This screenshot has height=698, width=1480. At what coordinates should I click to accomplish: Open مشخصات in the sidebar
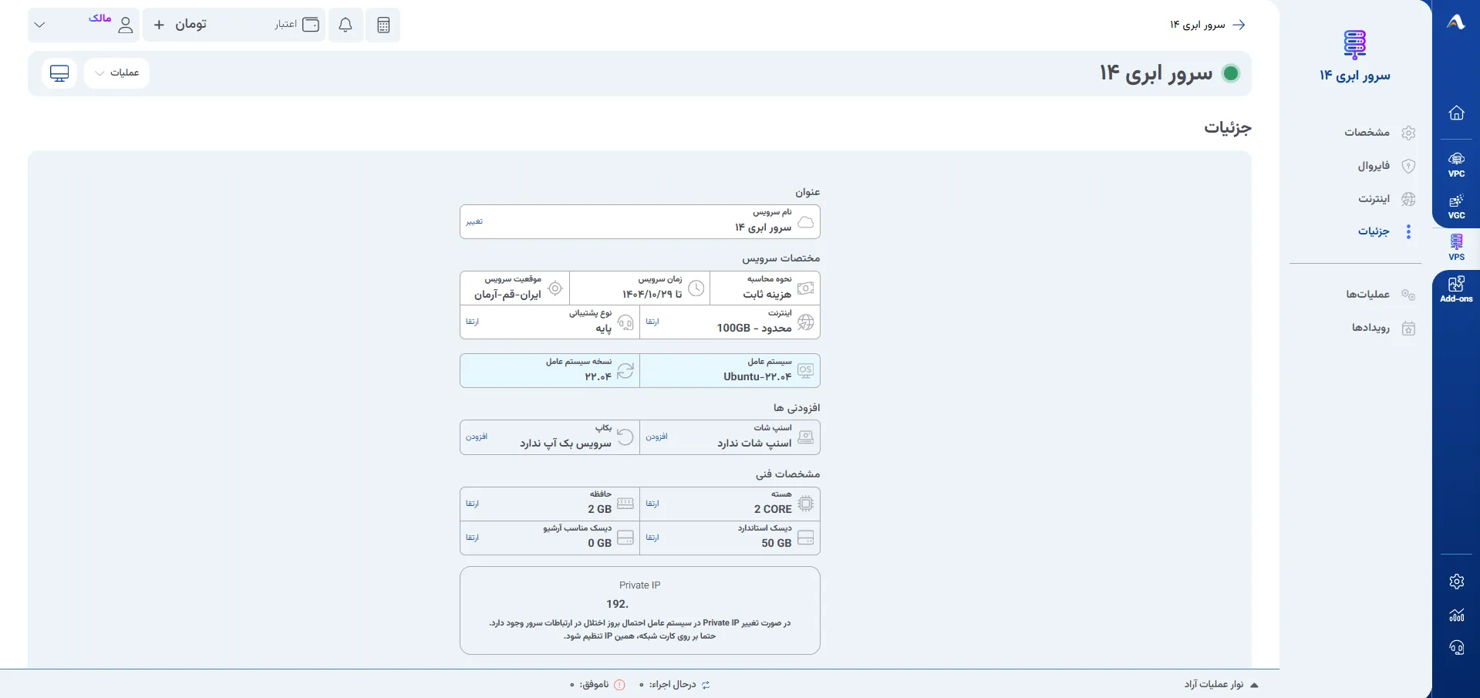1380,133
